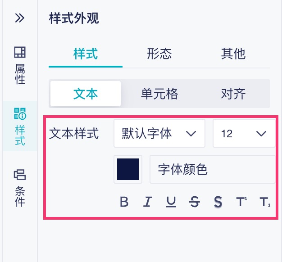The height and width of the screenshot is (262, 282).
Task: Open the 条件 sidebar panel
Action: tap(20, 188)
